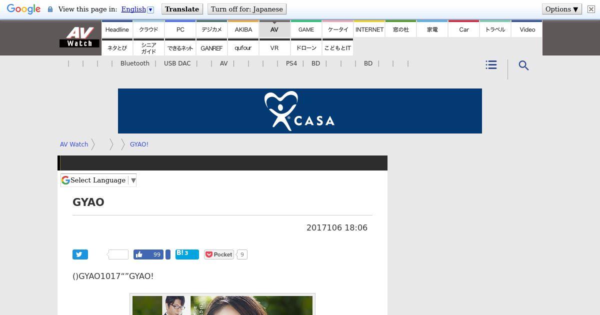Click the Translate button
Screen dimensions: 600x315
(182, 9)
